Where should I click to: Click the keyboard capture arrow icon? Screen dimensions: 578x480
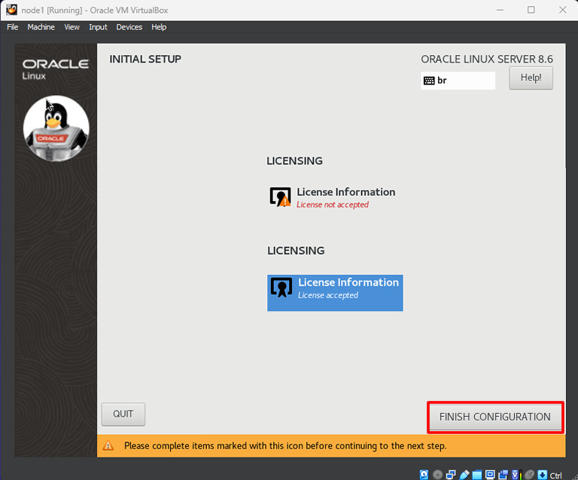tap(542, 475)
